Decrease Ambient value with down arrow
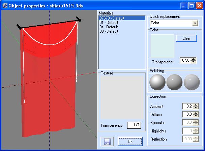The height and width of the screenshot is (151, 205). [x=196, y=108]
